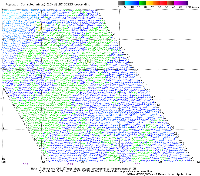Screen dimensions: 200x176
Task: Pick the blue 10-15 knots legend color
Action: pos(135,3)
